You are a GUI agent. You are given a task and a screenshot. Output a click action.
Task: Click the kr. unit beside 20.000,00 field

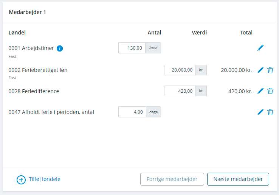pos(201,70)
